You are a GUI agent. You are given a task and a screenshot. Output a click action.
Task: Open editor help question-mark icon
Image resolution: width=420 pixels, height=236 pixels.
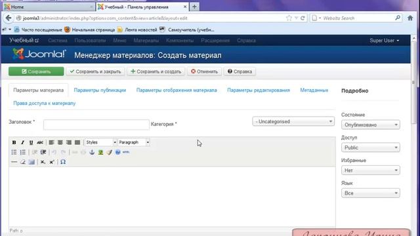(x=117, y=152)
